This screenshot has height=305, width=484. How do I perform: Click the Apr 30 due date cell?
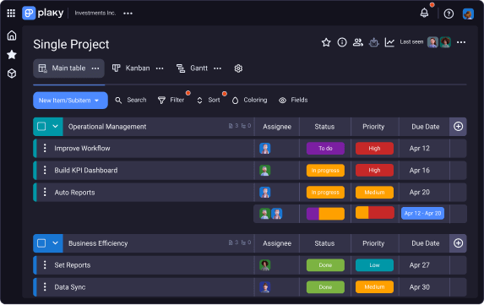click(x=420, y=286)
